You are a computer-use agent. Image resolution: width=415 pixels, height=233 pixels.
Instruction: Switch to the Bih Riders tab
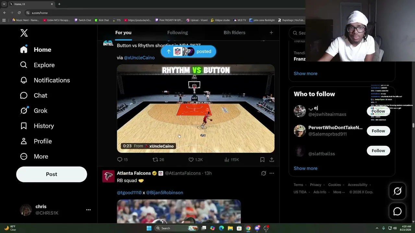234,32
